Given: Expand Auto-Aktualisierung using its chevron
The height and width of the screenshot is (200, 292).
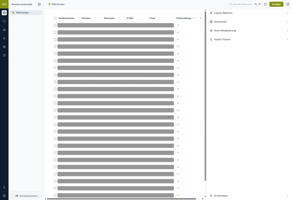Looking at the screenshot, I should click(287, 31).
